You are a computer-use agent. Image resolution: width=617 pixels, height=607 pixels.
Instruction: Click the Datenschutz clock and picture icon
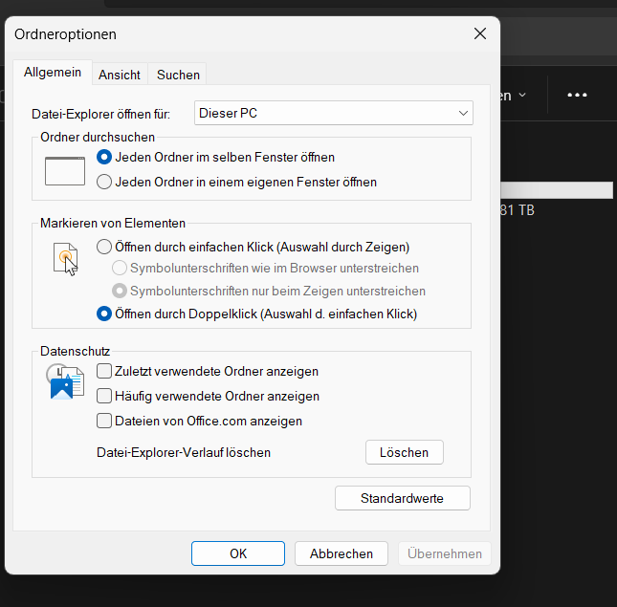(x=65, y=381)
